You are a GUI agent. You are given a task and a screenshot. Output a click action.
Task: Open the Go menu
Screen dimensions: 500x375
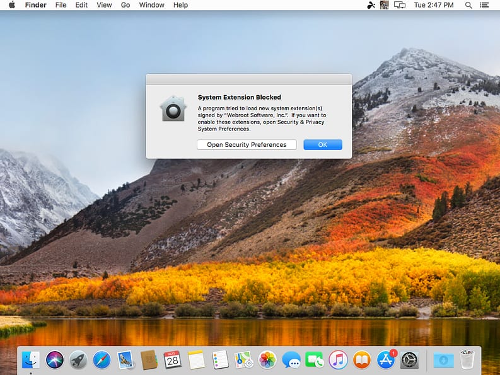click(125, 5)
